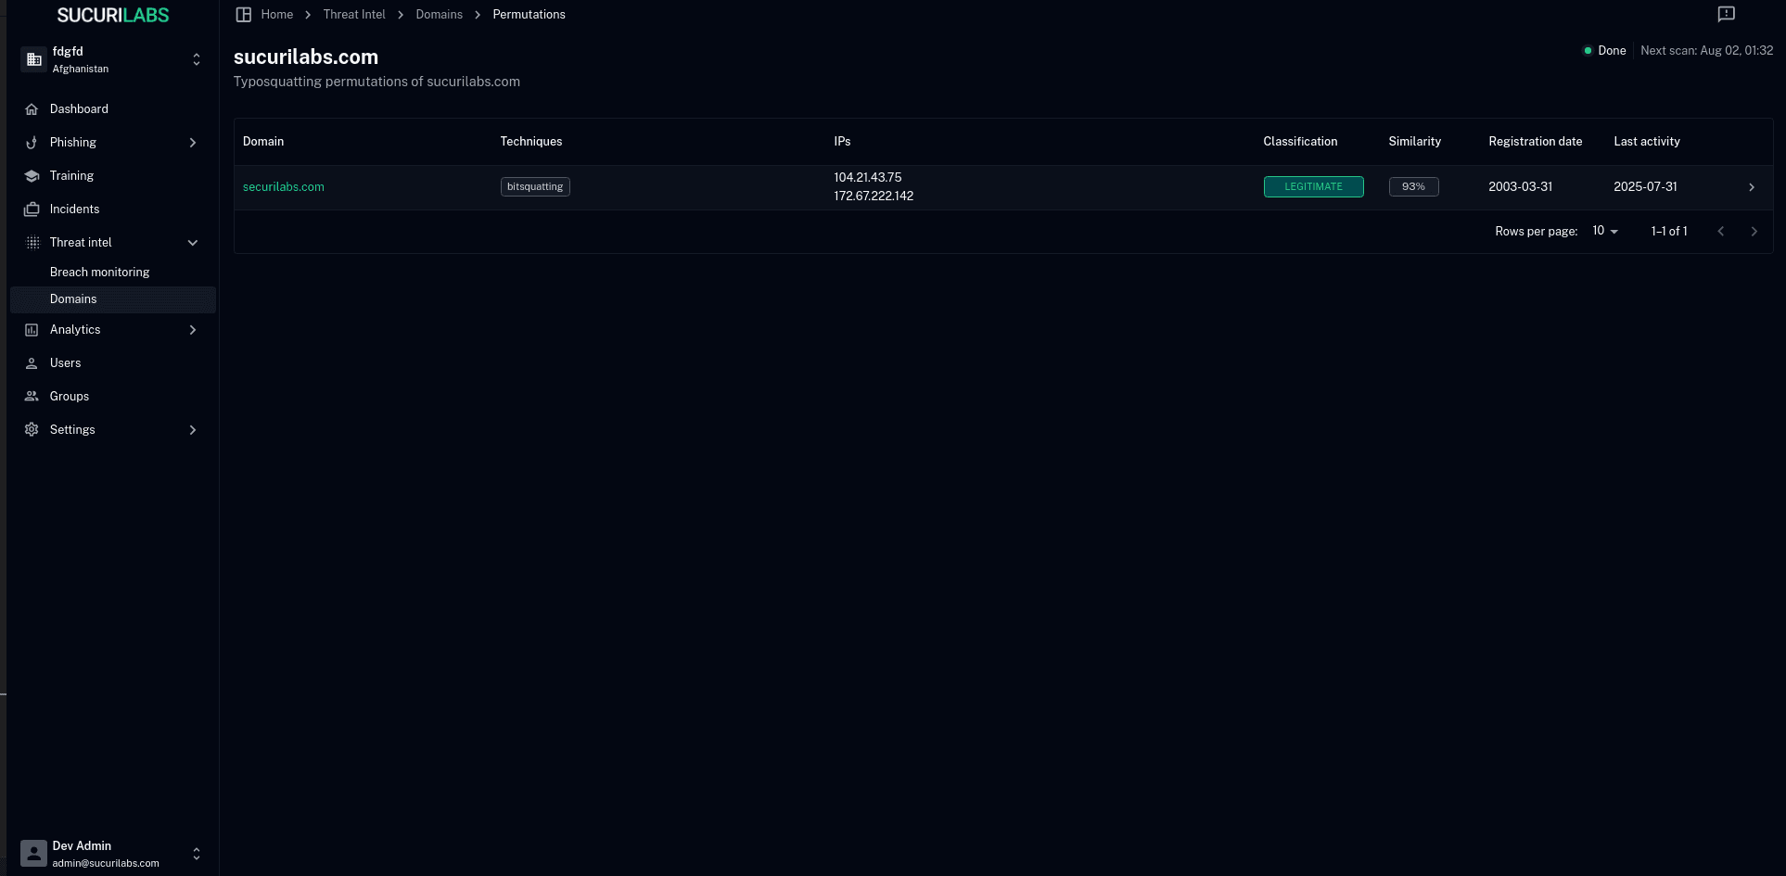1786x876 pixels.
Task: Click the sidebar panel toggle icon
Action: (x=244, y=15)
